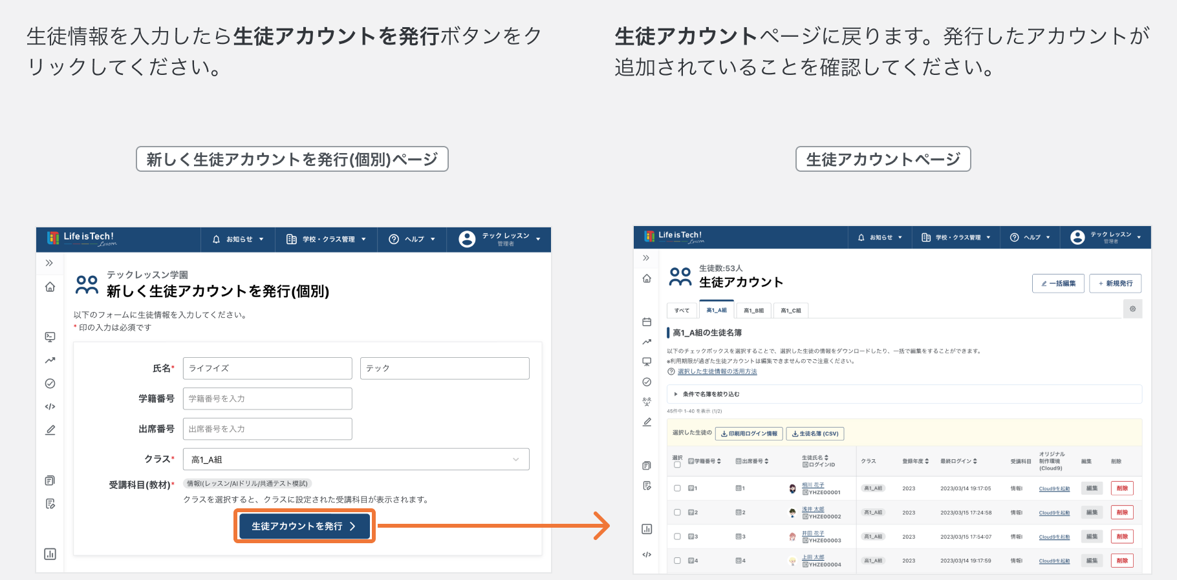Click the trend chart sidebar icon on student accounts list
Viewport: 1177px width, 580px height.
[647, 342]
